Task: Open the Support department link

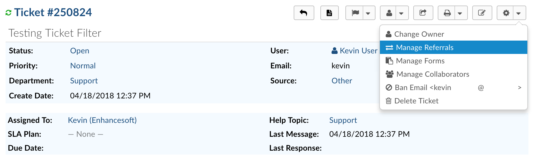Action: point(84,81)
